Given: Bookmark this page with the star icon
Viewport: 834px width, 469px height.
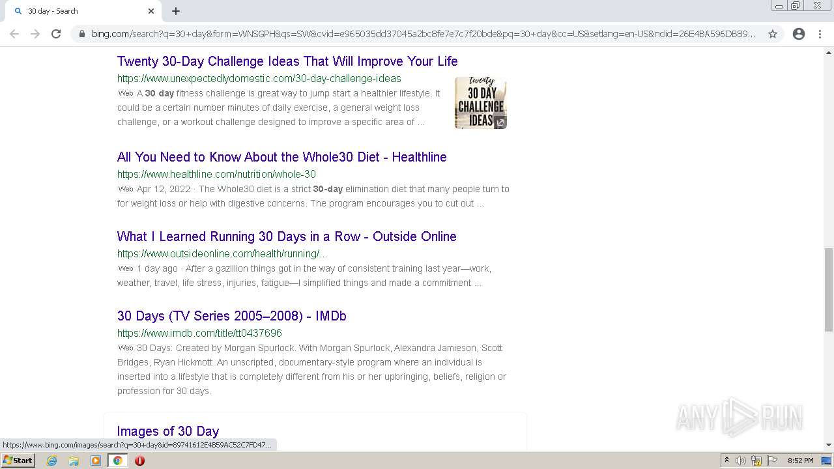Looking at the screenshot, I should pyautogui.click(x=773, y=34).
